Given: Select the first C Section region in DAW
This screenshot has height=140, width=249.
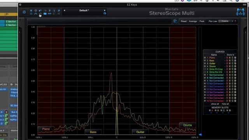Looking at the screenshot, I should tap(11, 22).
